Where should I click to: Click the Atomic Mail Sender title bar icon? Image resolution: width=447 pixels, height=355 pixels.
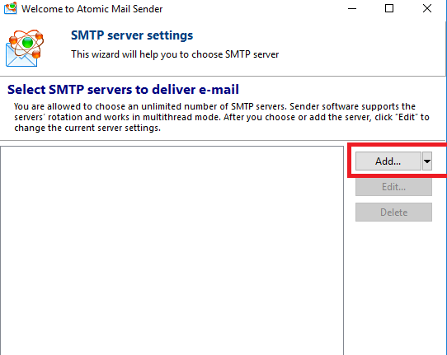pyautogui.click(x=10, y=8)
